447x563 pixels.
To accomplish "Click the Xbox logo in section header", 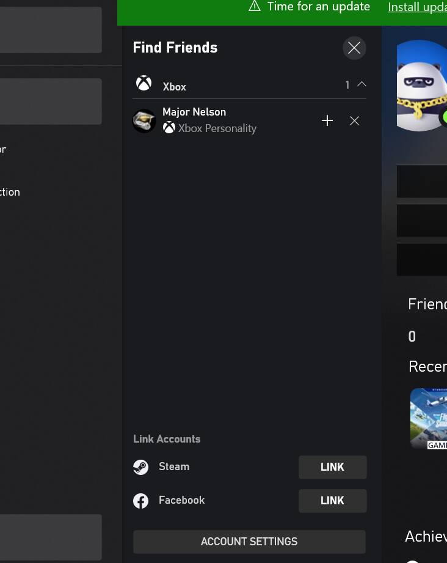I will [144, 83].
